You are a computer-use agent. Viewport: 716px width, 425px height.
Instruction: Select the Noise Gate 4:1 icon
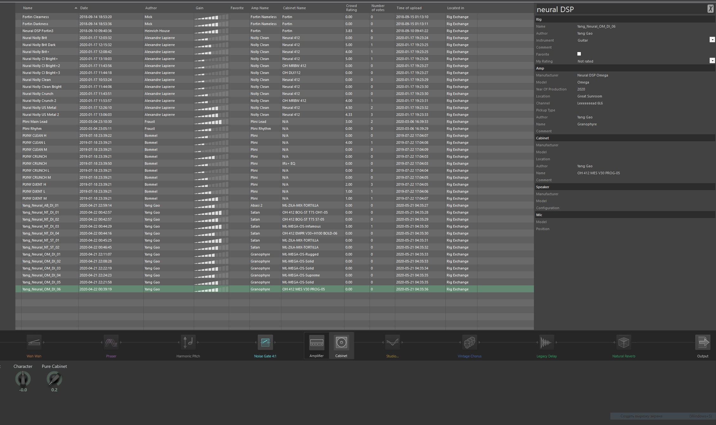265,342
